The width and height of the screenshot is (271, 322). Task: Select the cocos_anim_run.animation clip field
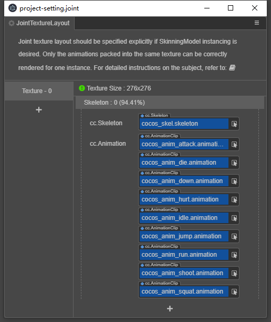184,255
